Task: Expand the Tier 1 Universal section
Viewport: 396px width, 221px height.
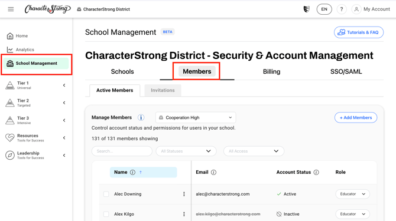Action: coord(64,85)
